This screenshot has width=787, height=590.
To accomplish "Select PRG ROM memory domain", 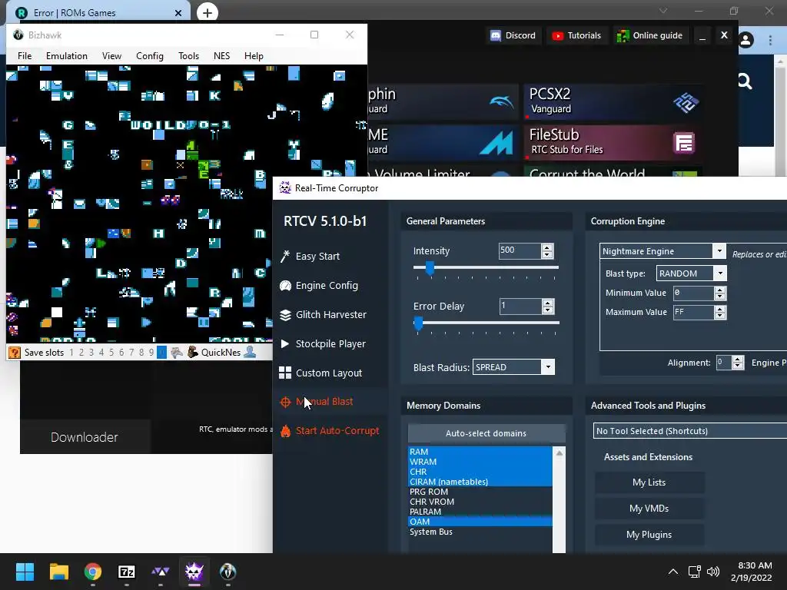I will point(480,492).
